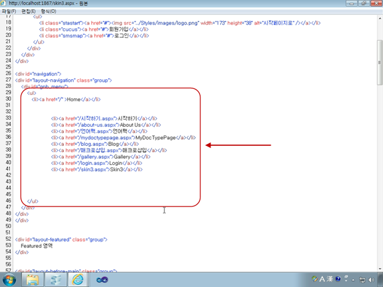Click the '회원가입' text on line 19
383x287 pixels.
tap(118, 29)
